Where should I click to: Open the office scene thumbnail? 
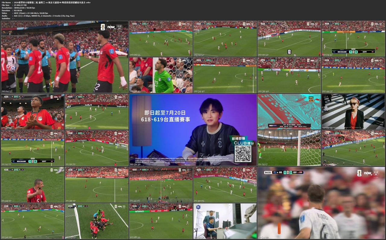[225, 221]
